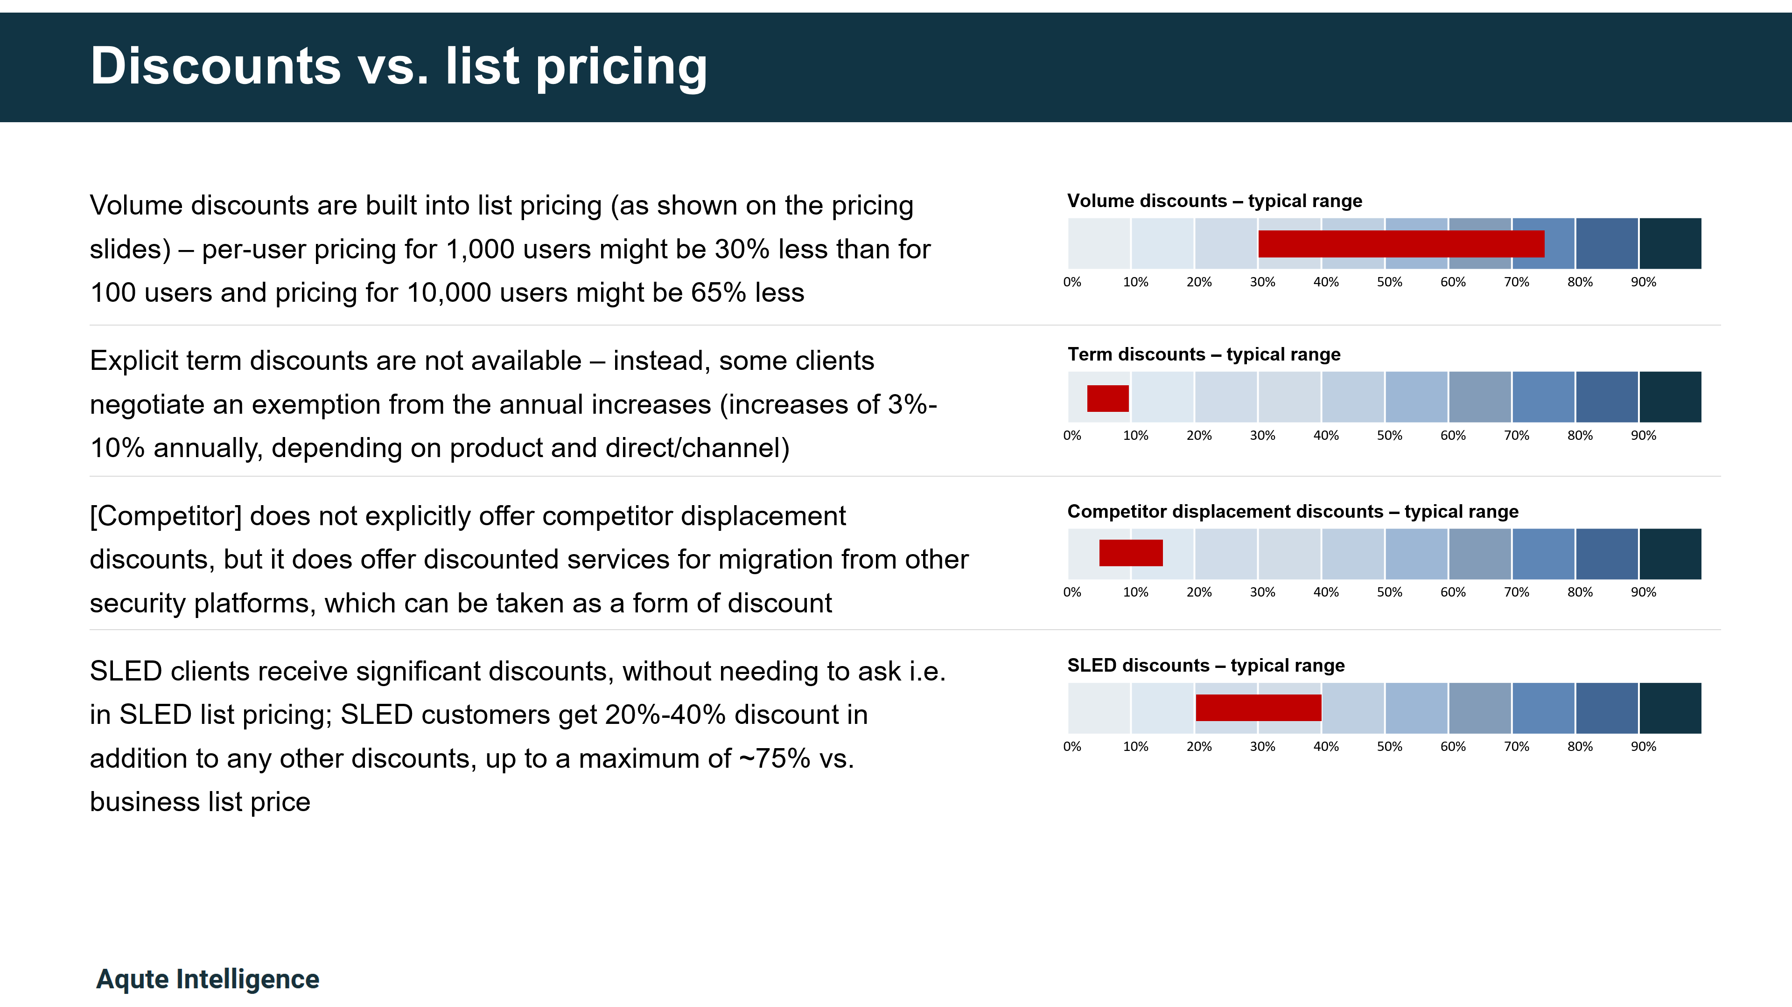Select the "SLED discounts – typical range" heading

pyautogui.click(x=1205, y=666)
